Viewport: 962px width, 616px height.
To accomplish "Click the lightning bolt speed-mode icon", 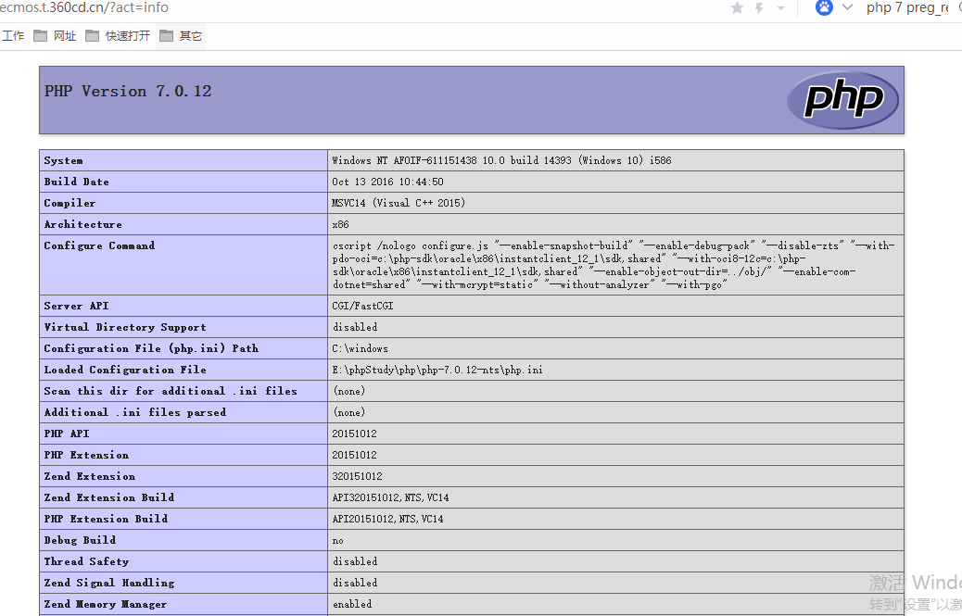I will point(760,8).
